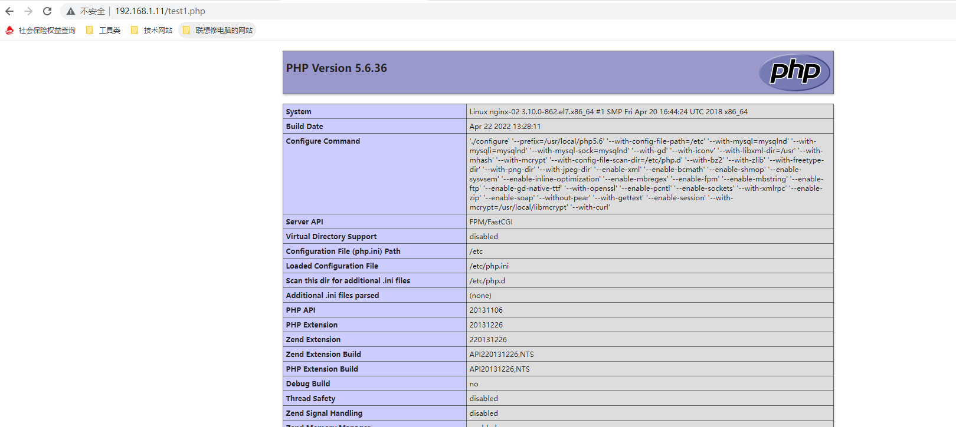
Task: Click the /etc/php.ini value
Action: pos(489,266)
